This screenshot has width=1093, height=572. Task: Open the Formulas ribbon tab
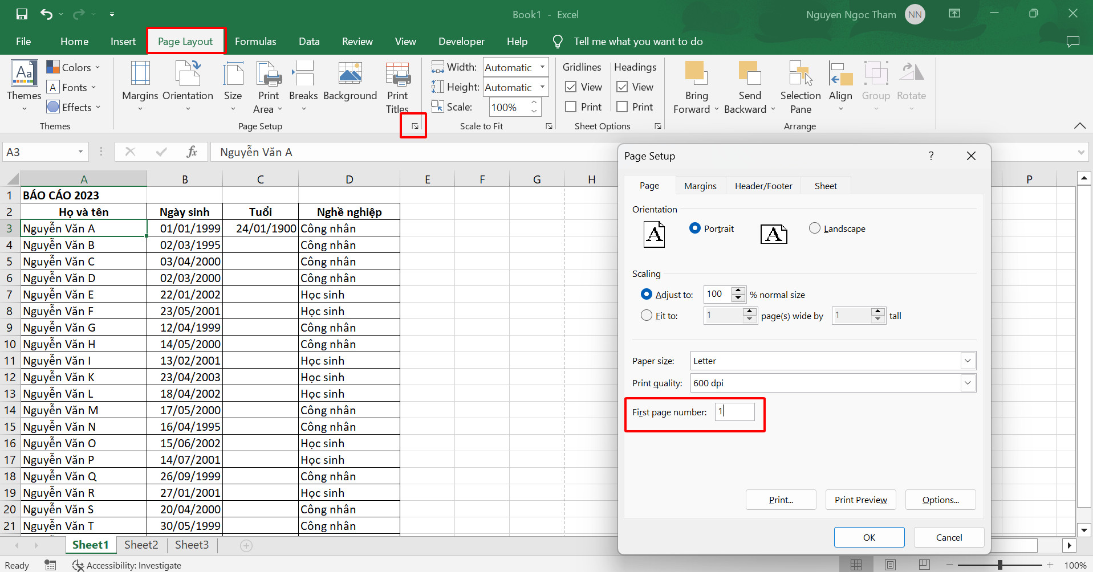(255, 42)
